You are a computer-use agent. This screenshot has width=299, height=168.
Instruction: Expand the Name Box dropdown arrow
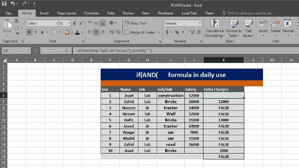[28, 50]
